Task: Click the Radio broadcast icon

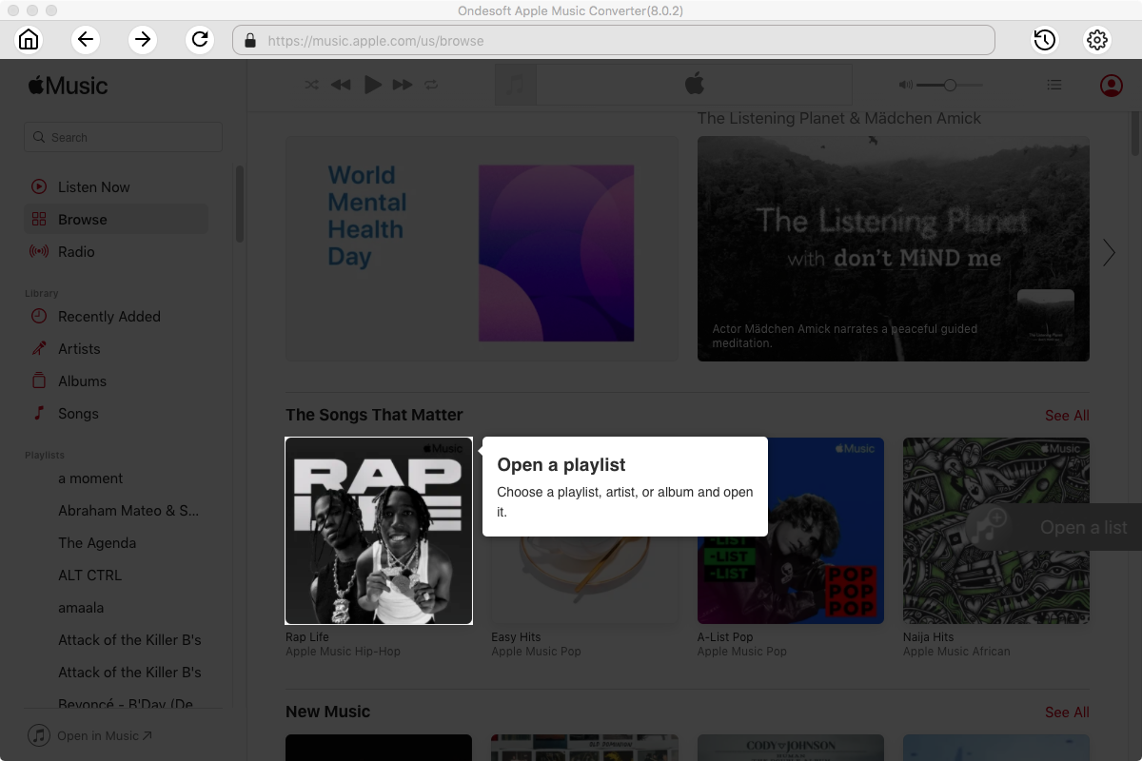Action: 39,252
